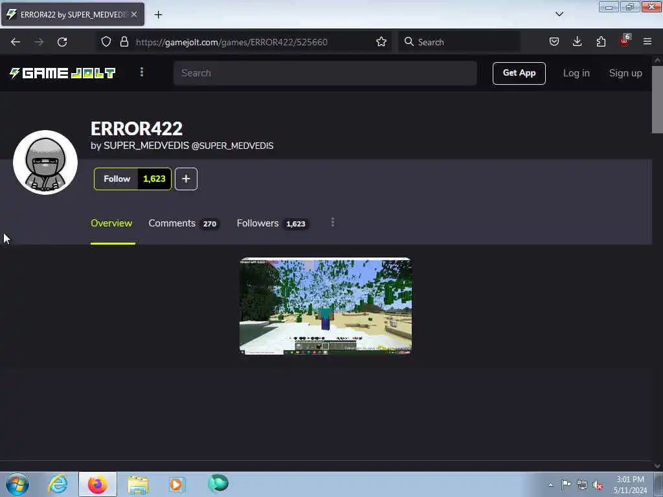The image size is (663, 497).
Task: Click the Firefox address bar URL
Action: click(231, 42)
